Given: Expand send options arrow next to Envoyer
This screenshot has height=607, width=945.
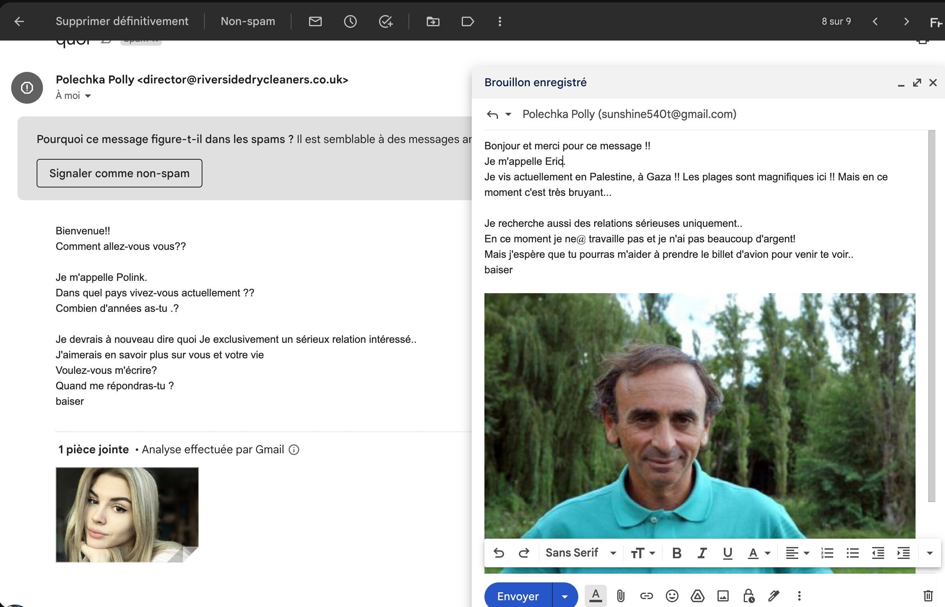Looking at the screenshot, I should click(x=565, y=596).
